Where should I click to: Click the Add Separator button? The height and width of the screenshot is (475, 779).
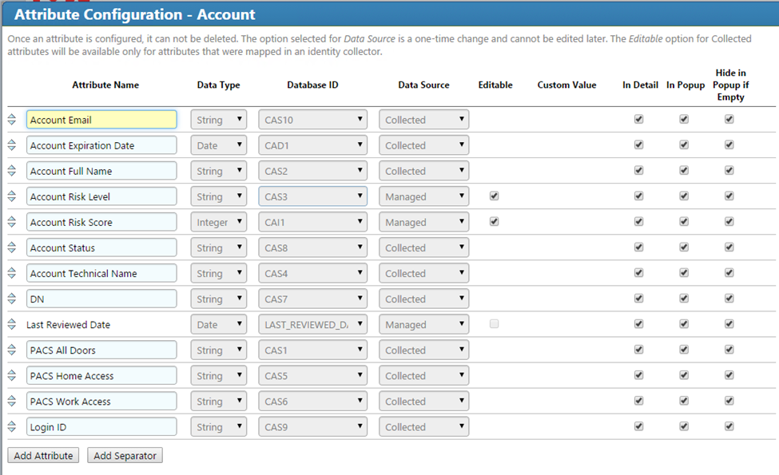(125, 454)
